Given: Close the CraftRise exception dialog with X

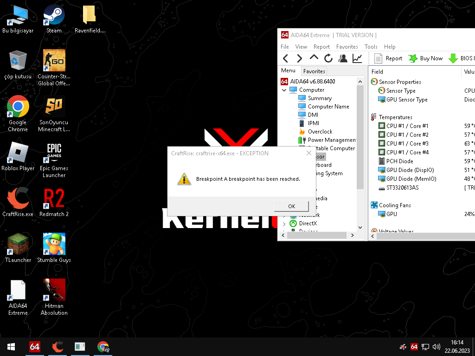Looking at the screenshot, I should (308, 153).
